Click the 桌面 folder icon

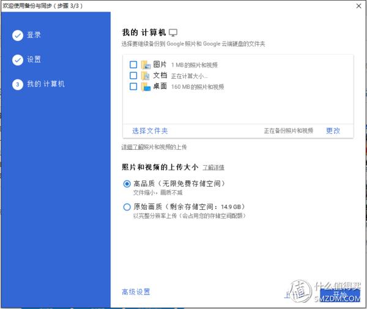tap(146, 87)
